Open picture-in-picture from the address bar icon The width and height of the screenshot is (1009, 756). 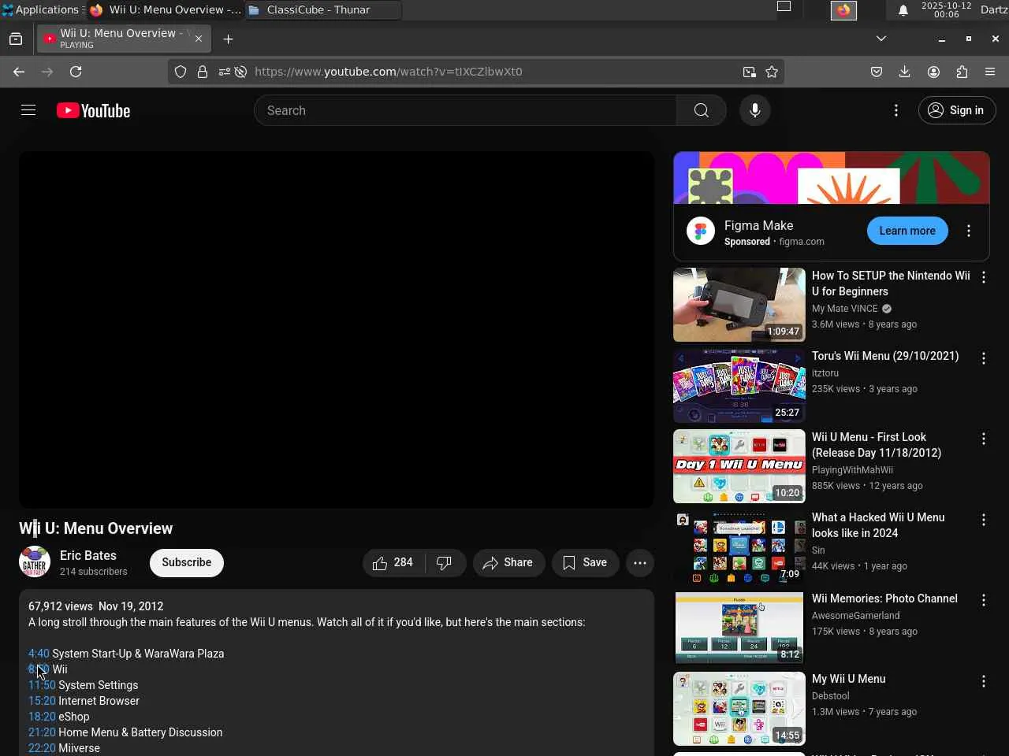pyautogui.click(x=749, y=72)
